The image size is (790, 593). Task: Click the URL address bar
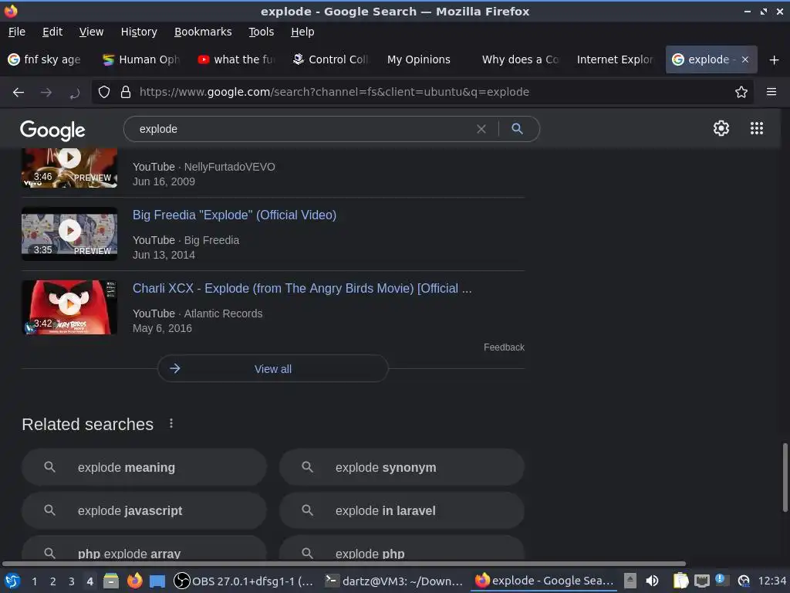(424, 92)
